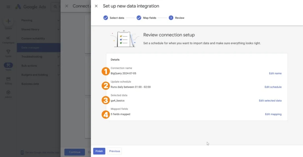Viewport: 303px width, 157px height.
Task: Click Continue in the background Connect panel
Action: [x=74, y=152]
